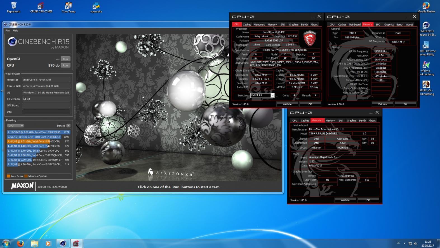Open Graphics tab in CPU-Z Memory window

click(x=389, y=24)
